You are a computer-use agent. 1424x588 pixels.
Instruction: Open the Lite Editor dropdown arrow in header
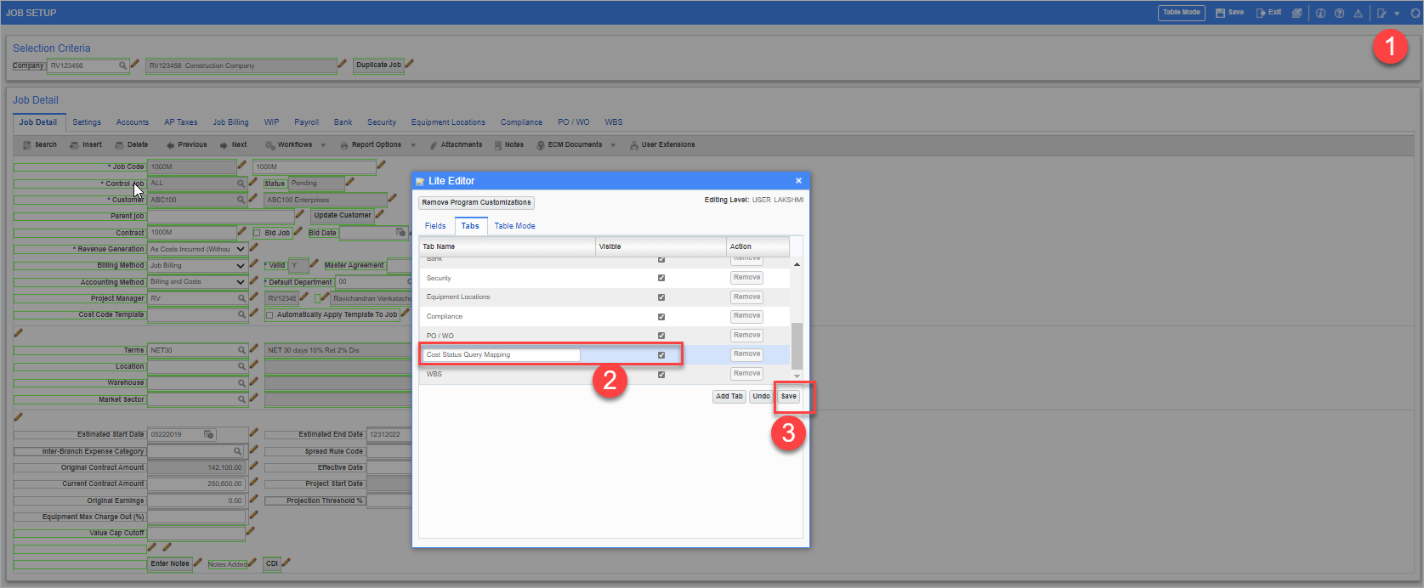click(x=1397, y=14)
